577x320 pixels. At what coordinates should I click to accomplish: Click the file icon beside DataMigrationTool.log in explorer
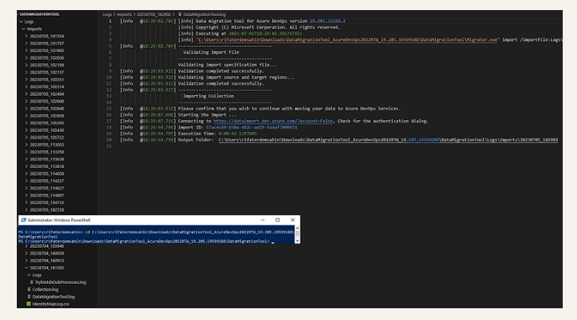click(29, 296)
